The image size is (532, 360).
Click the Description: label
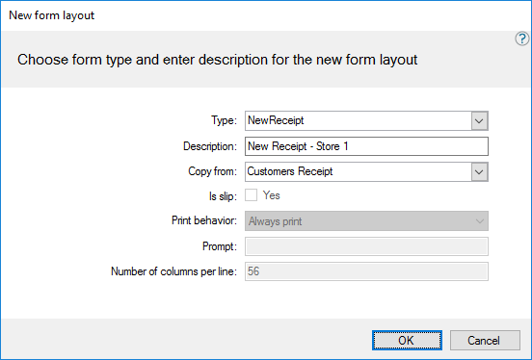tap(210, 146)
